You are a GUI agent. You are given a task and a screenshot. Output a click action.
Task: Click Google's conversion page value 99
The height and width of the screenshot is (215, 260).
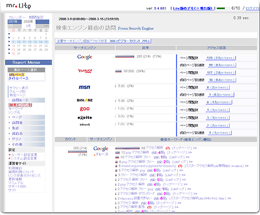click(222, 65)
